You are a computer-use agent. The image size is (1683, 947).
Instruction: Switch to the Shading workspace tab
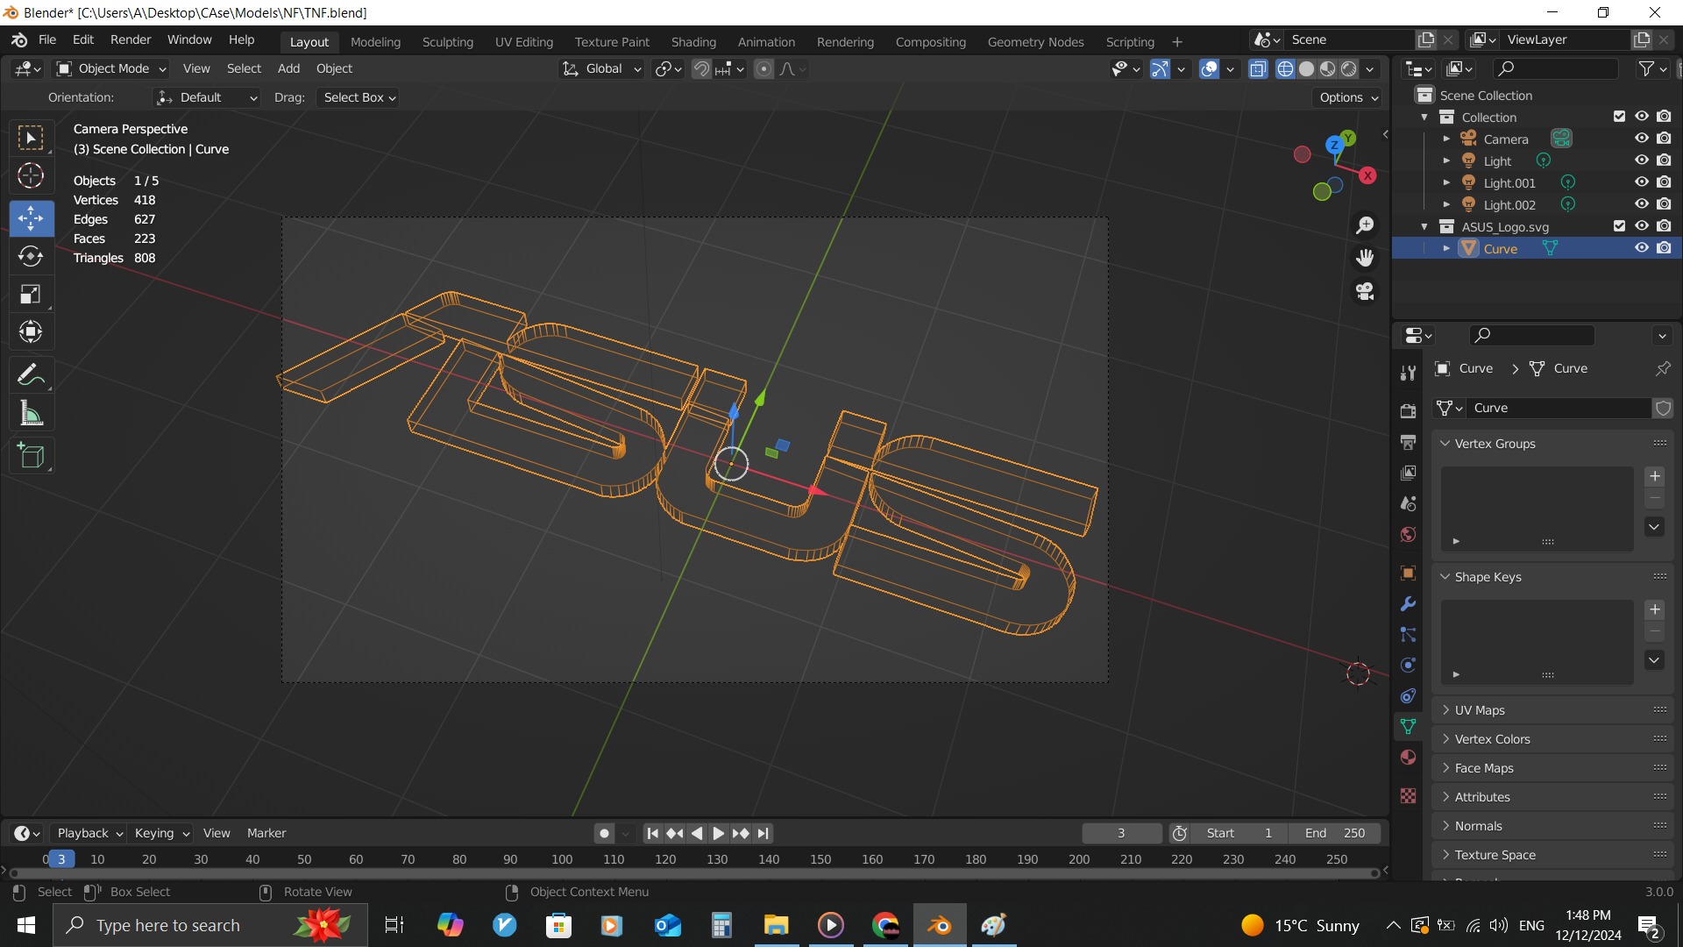coord(692,41)
